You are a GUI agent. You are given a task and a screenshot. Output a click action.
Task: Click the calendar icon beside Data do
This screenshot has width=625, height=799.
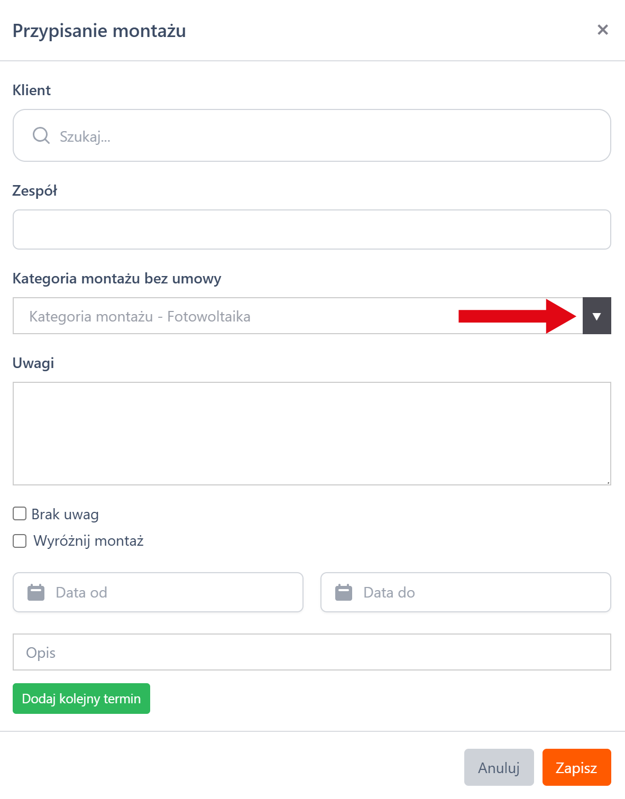tap(344, 592)
